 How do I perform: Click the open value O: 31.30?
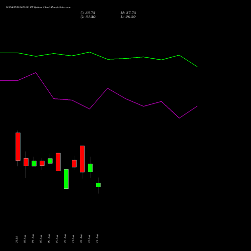(x=88, y=17)
